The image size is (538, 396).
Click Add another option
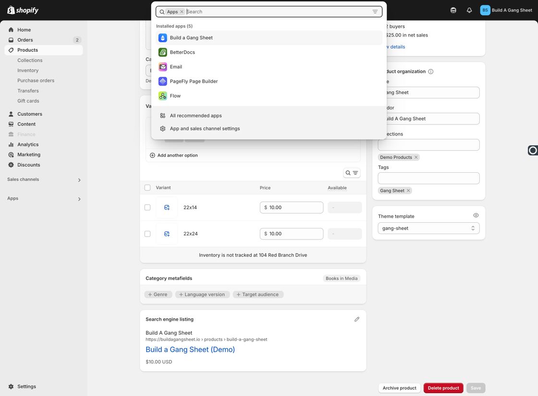tap(173, 156)
